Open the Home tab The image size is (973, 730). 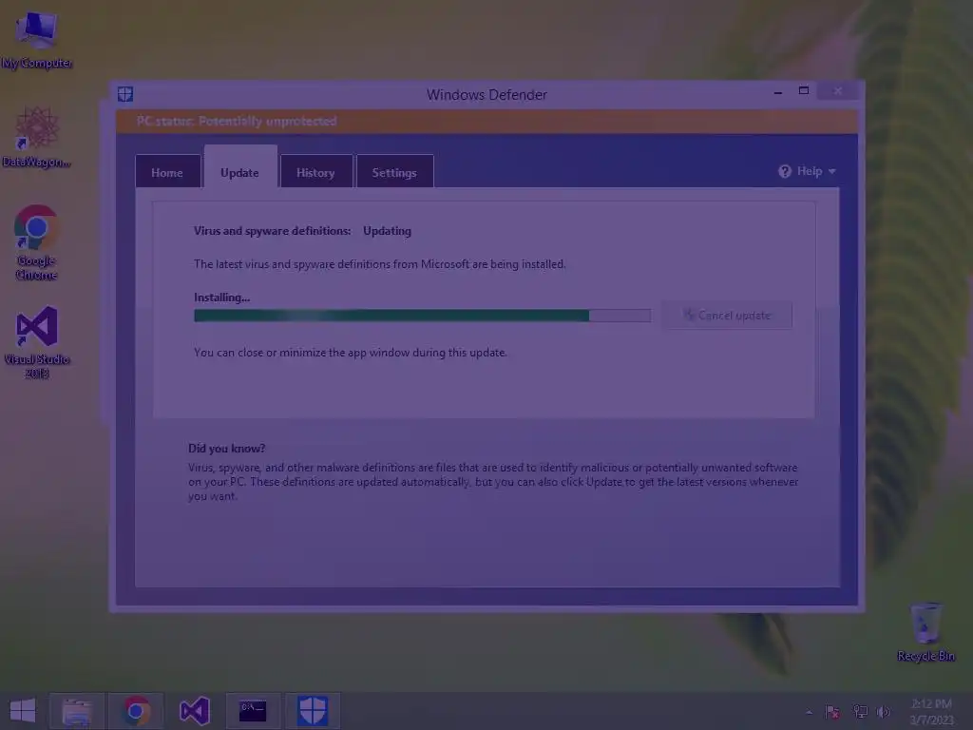(167, 172)
